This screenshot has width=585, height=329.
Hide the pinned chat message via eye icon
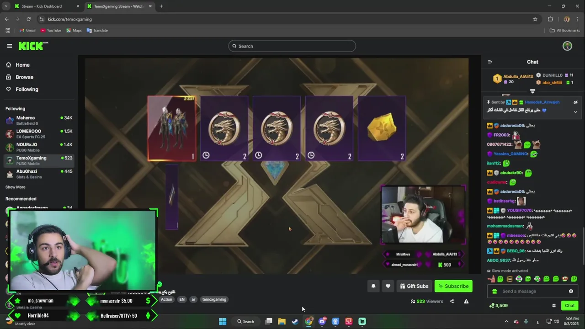tap(575, 102)
